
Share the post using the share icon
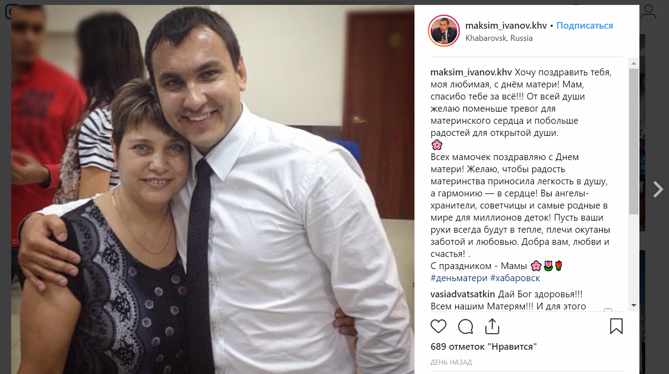pos(492,326)
